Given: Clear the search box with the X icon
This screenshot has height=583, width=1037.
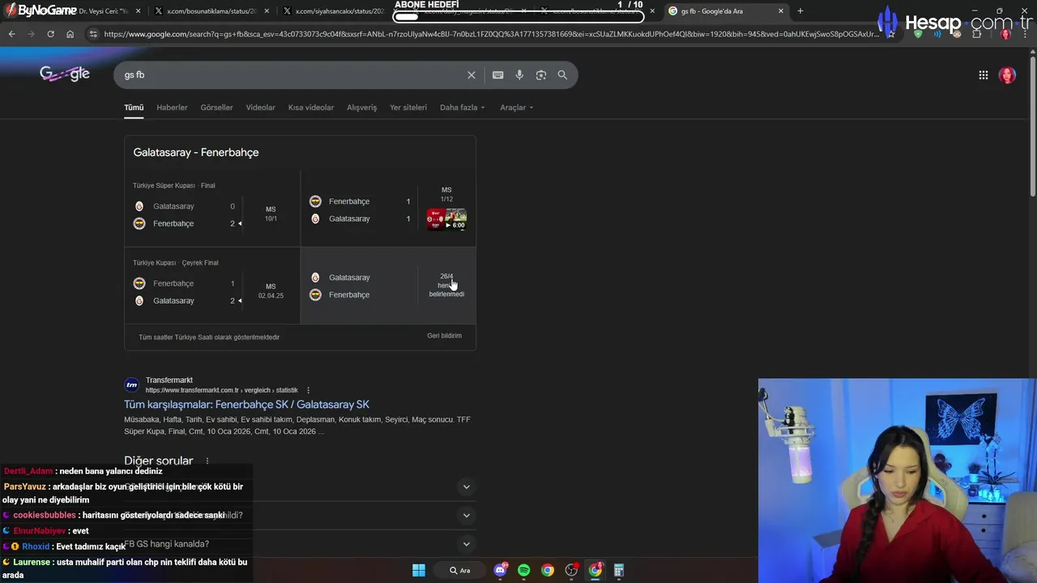Looking at the screenshot, I should tap(472, 74).
